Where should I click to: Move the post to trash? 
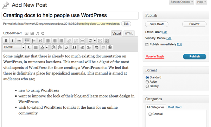155,56
